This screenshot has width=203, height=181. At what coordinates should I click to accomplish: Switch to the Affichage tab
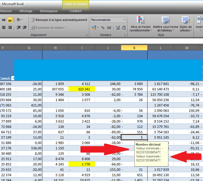coord(26,11)
